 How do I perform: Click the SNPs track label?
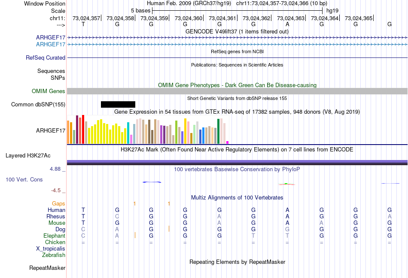tap(58, 78)
